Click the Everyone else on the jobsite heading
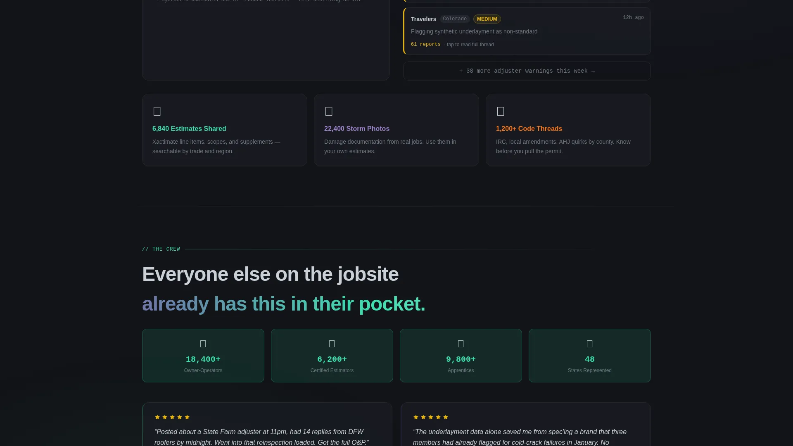Viewport: 793px width, 446px height. pyautogui.click(x=270, y=274)
